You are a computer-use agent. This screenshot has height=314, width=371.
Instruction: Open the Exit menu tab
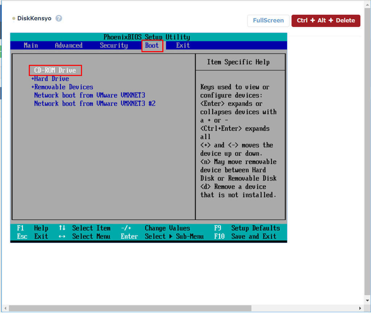point(183,45)
